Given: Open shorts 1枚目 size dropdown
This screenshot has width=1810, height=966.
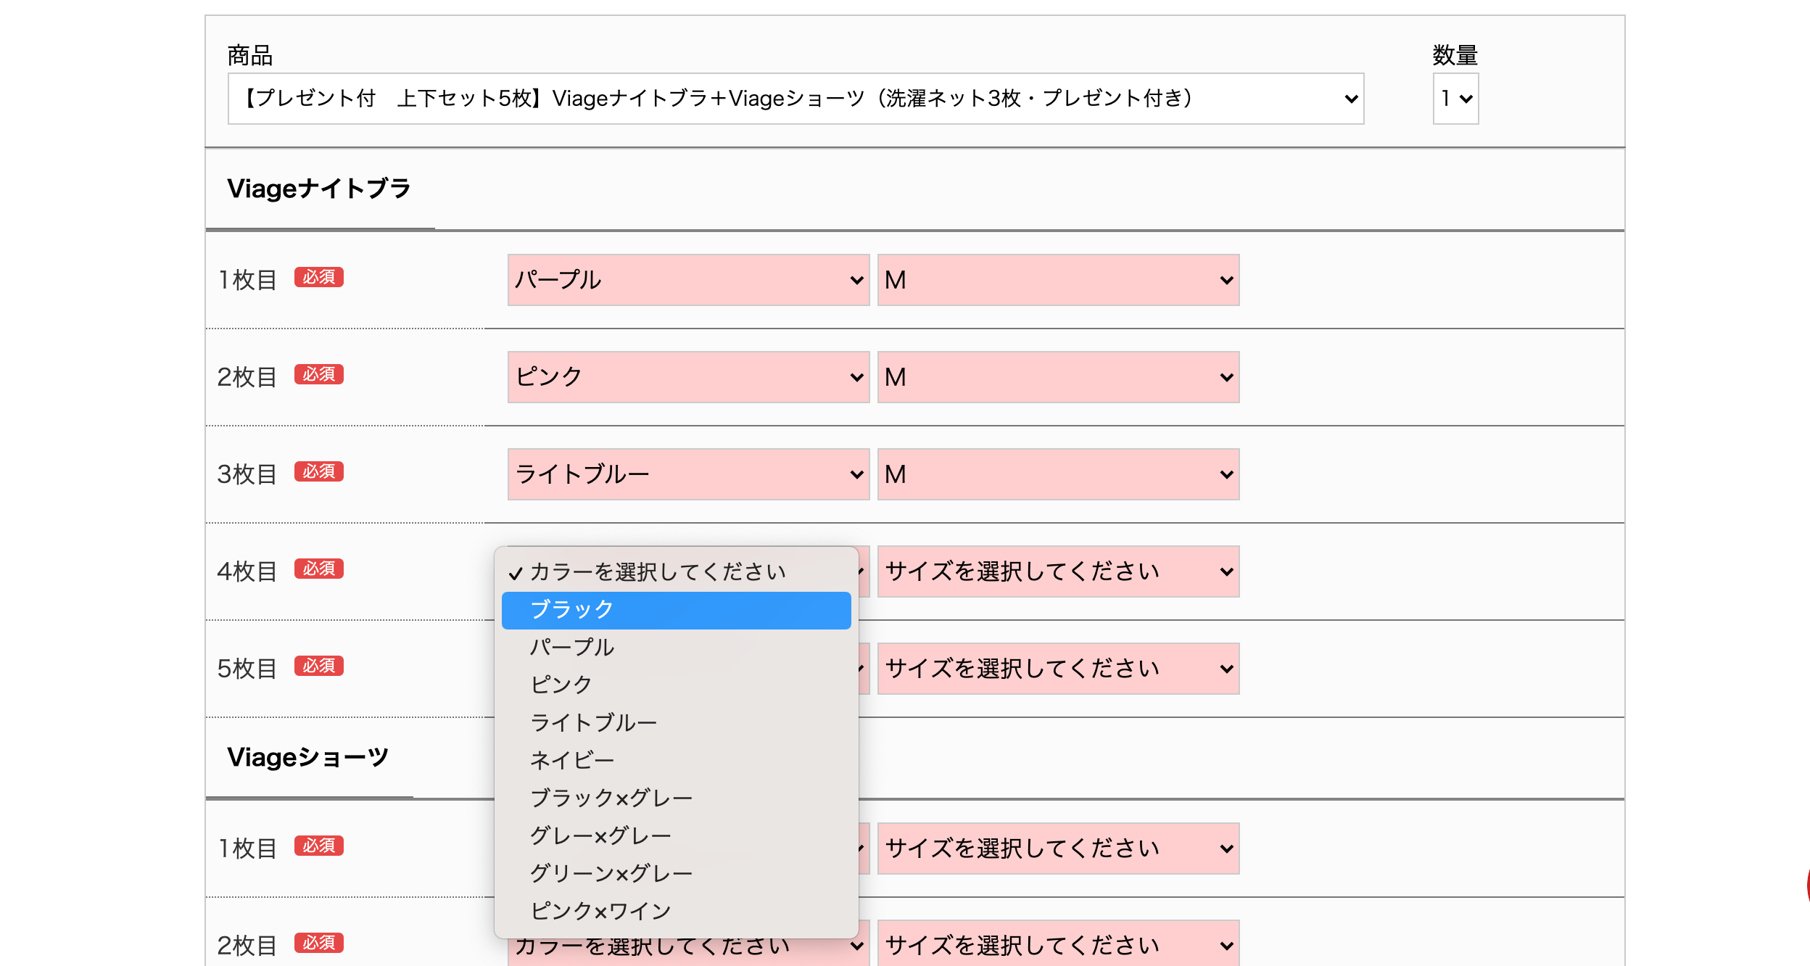Looking at the screenshot, I should 1058,849.
